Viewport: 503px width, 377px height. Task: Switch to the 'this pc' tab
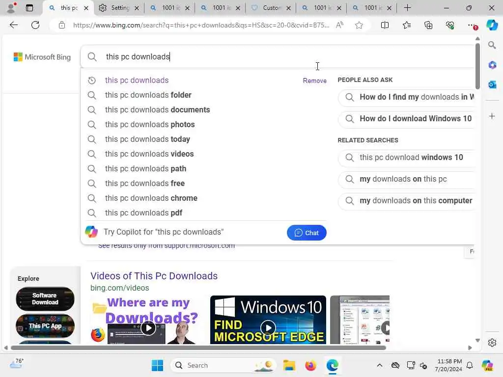tap(68, 8)
